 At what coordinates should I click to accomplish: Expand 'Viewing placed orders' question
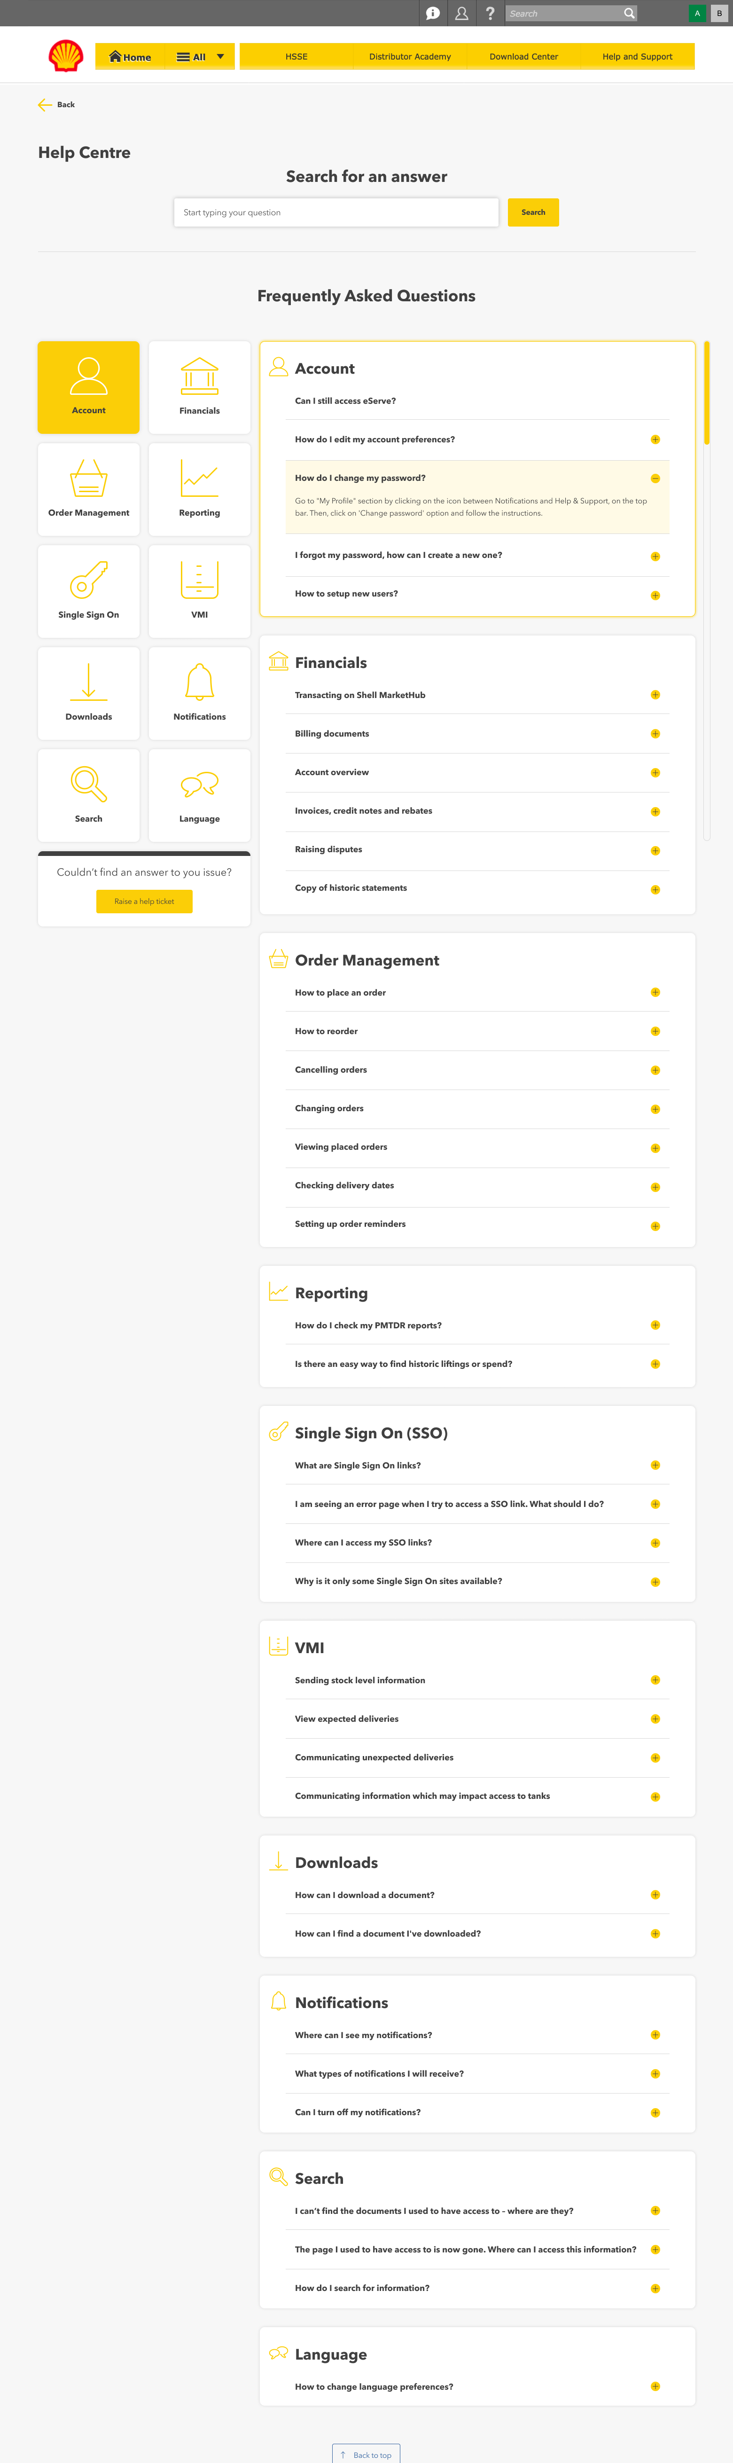(x=655, y=1148)
